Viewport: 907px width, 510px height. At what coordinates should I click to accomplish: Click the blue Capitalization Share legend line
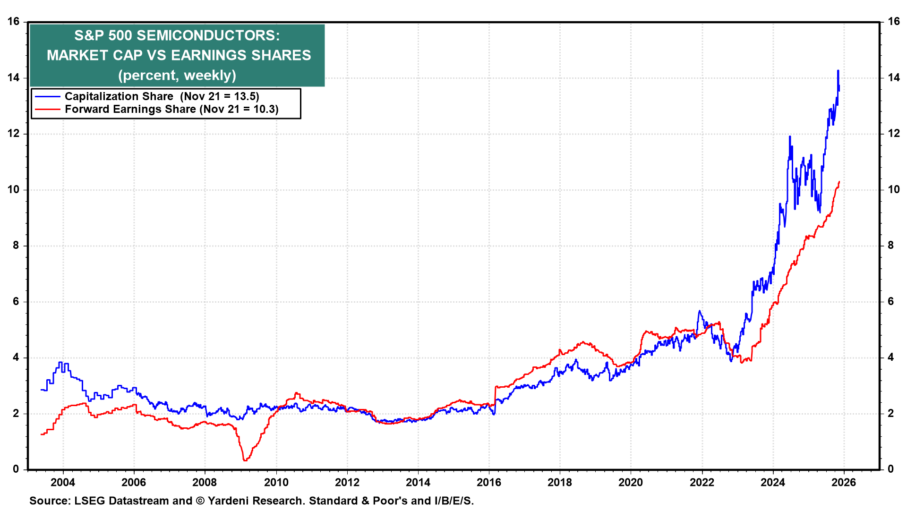(48, 97)
